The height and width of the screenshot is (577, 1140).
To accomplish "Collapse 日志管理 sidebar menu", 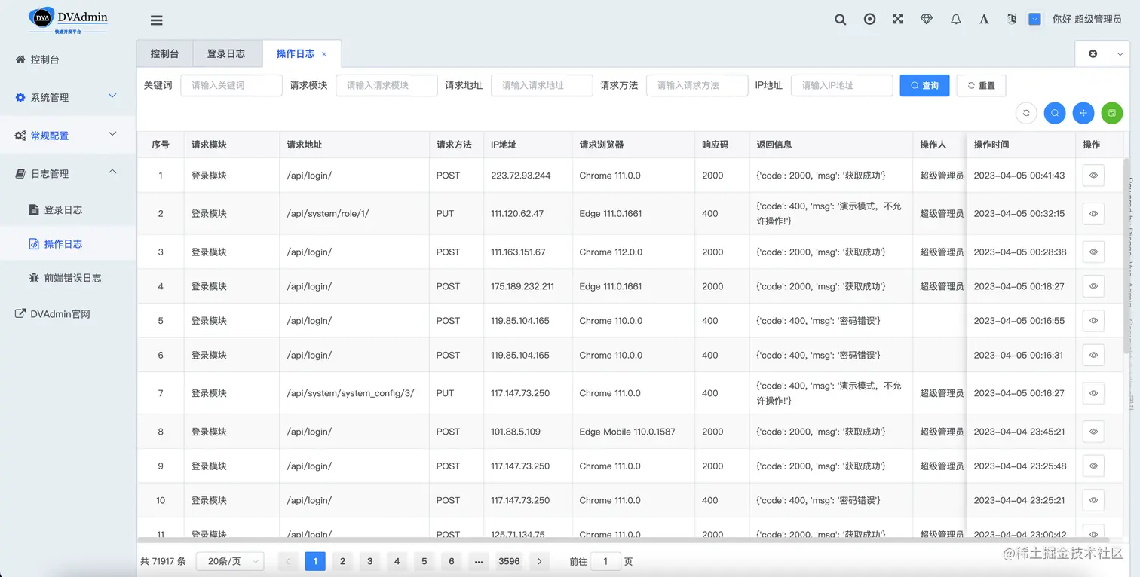I will (x=68, y=173).
